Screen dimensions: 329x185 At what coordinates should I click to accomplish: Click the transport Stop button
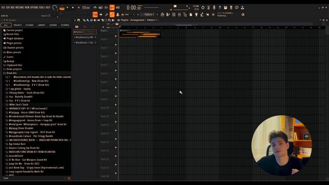point(73,8)
